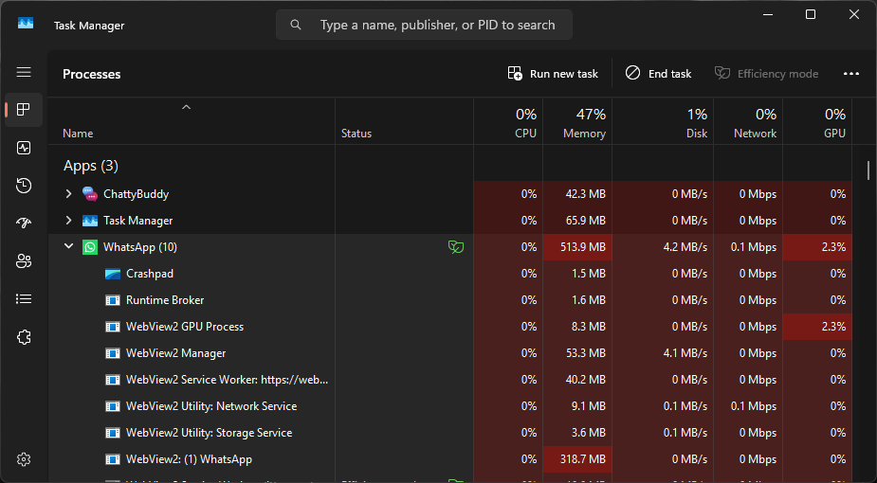The height and width of the screenshot is (483, 877).
Task: Sort by the Network column header
Action: tap(748, 123)
